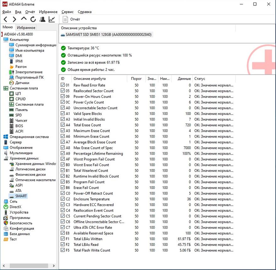Viewport: 276px width, 270px height.
Task: Open the Отчёт menu in menu bar
Action: (x=30, y=12)
